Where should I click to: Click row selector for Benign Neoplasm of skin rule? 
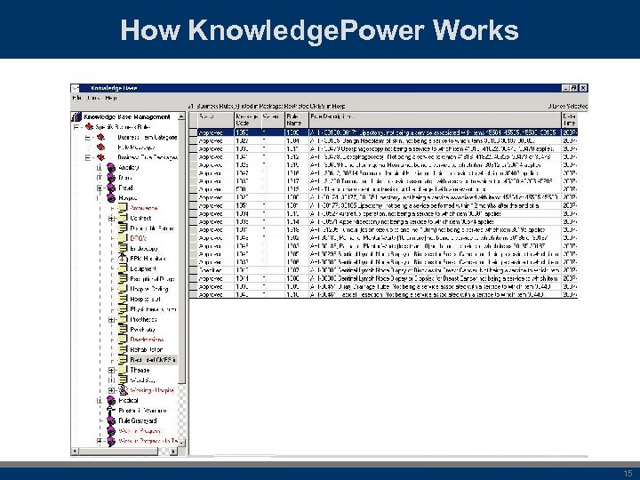[193, 140]
